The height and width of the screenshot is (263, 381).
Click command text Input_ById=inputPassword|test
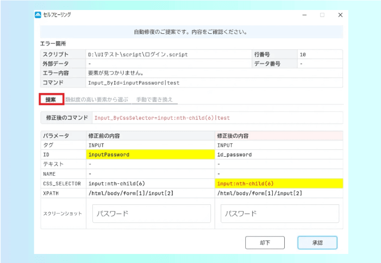click(x=134, y=83)
